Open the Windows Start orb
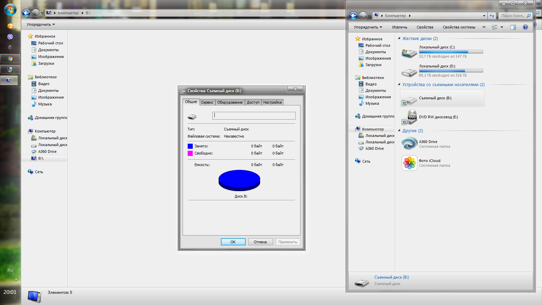542x305 pixels. point(10,9)
